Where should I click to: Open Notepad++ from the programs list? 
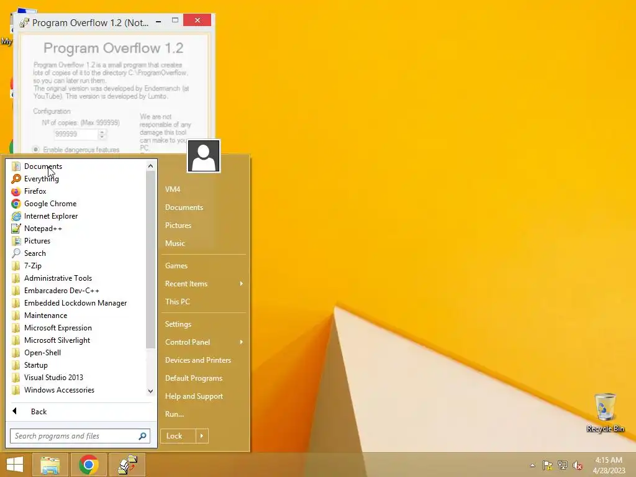(x=43, y=229)
